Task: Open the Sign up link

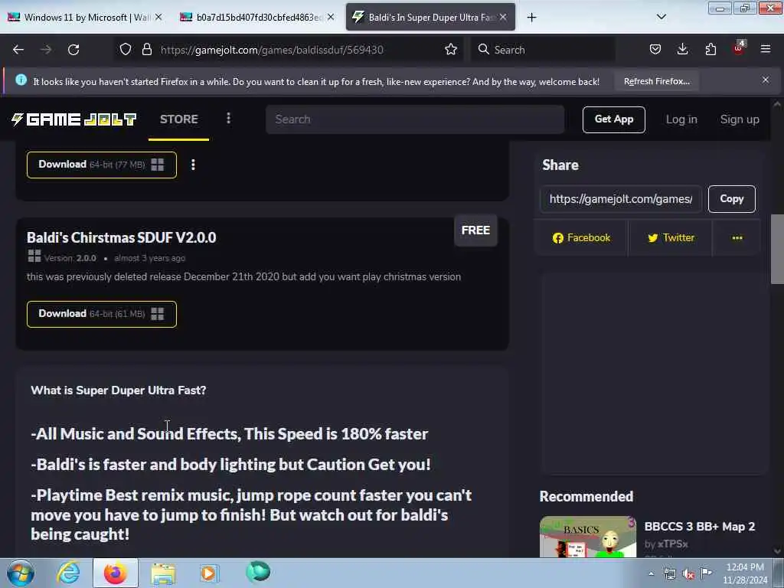Action: 740,119
